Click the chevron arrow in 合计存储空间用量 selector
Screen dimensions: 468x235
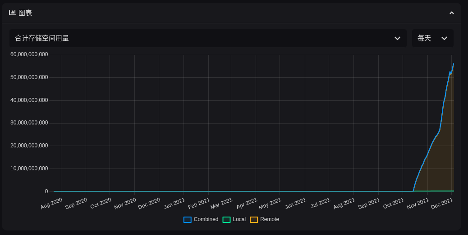click(x=397, y=38)
